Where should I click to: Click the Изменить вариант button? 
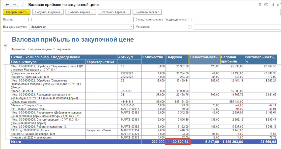point(147,12)
